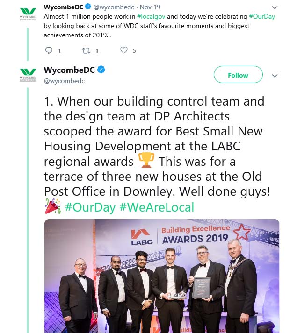
Task: Follow the WycombeDC account
Action: click(238, 75)
